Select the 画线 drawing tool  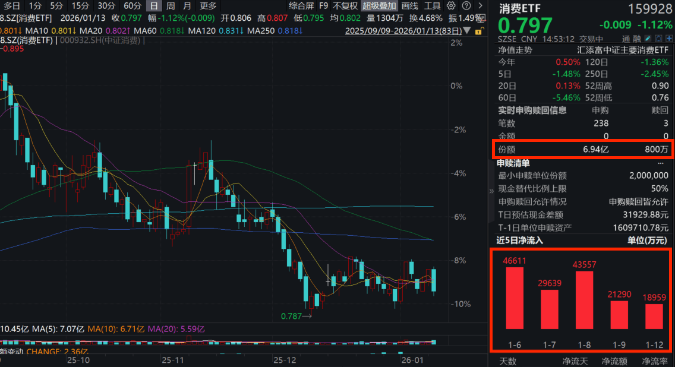coord(410,5)
